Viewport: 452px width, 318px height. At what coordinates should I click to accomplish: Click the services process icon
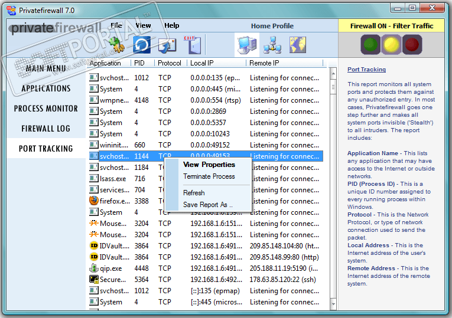coord(94,189)
